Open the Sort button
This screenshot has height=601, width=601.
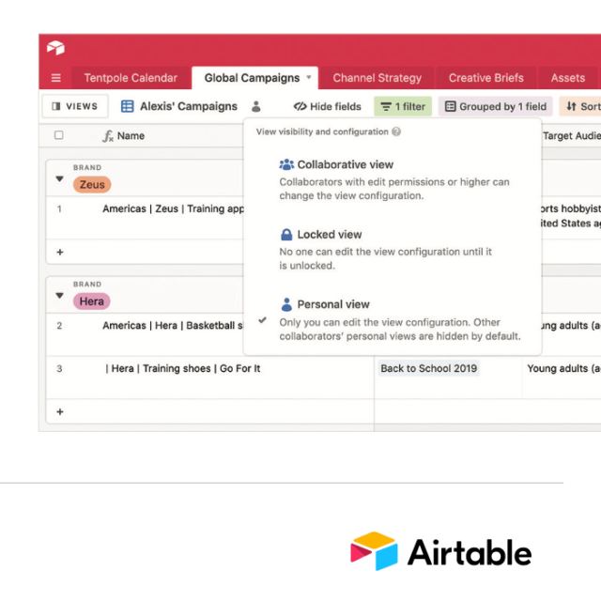click(582, 106)
